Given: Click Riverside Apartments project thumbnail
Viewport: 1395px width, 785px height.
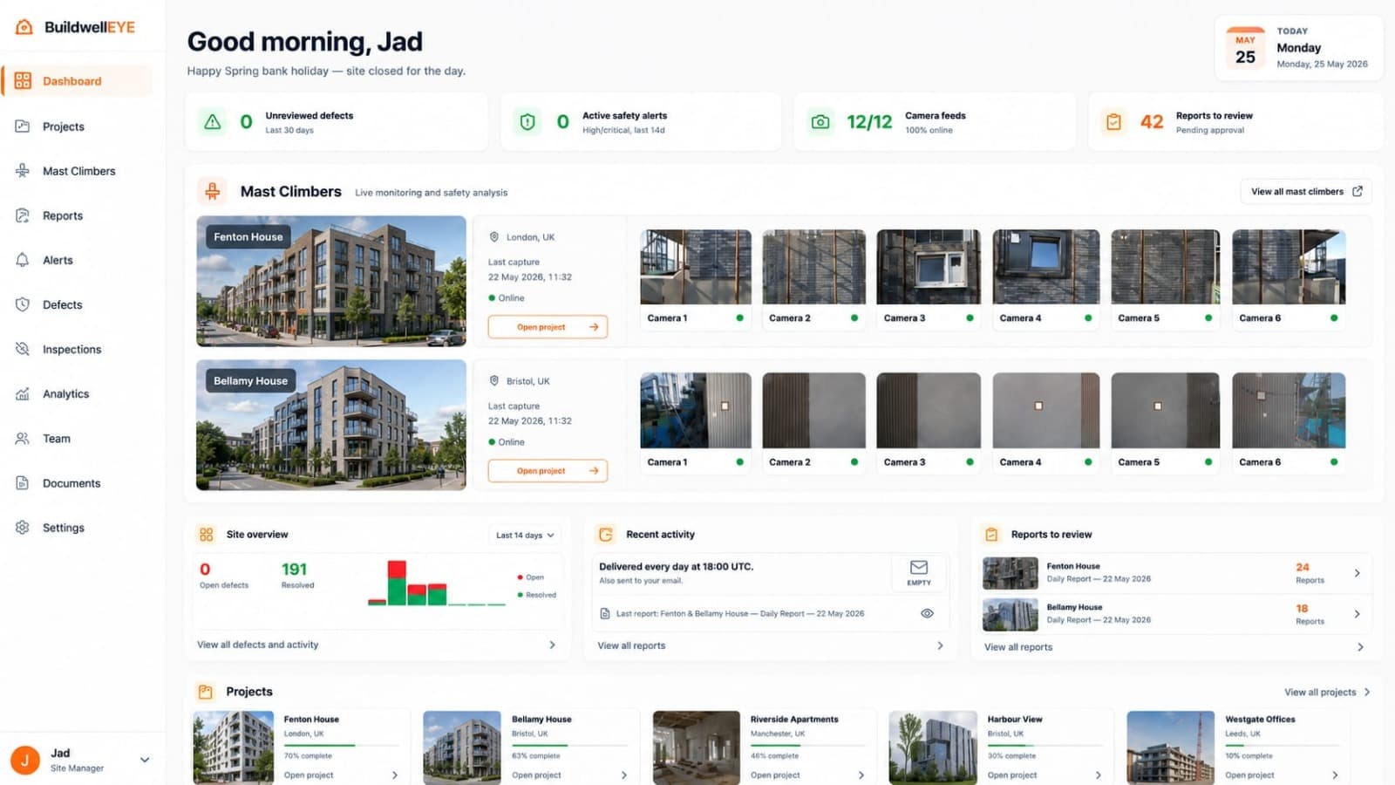Looking at the screenshot, I should (696, 747).
